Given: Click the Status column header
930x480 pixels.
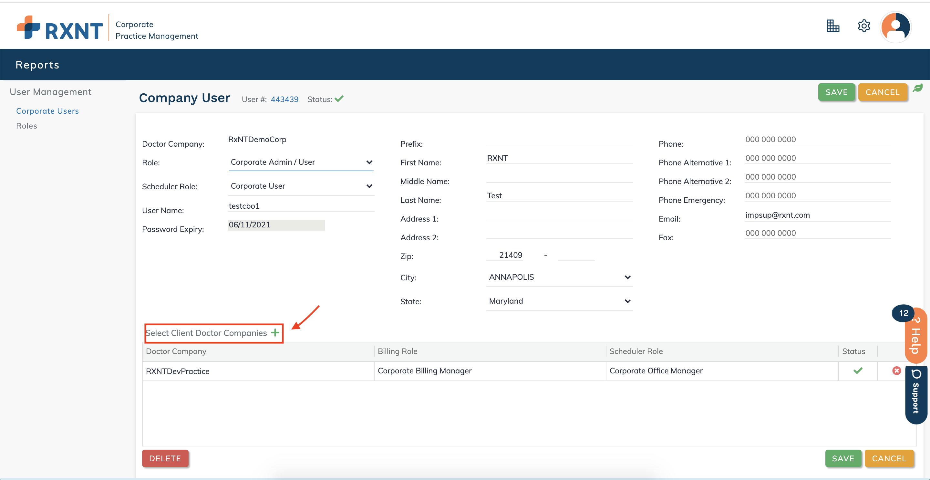Looking at the screenshot, I should (857, 351).
